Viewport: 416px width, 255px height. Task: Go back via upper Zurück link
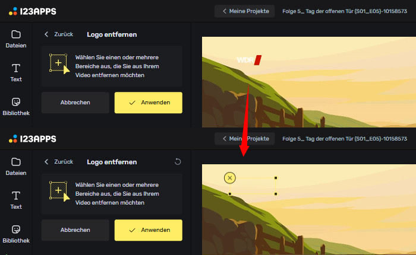tap(59, 34)
